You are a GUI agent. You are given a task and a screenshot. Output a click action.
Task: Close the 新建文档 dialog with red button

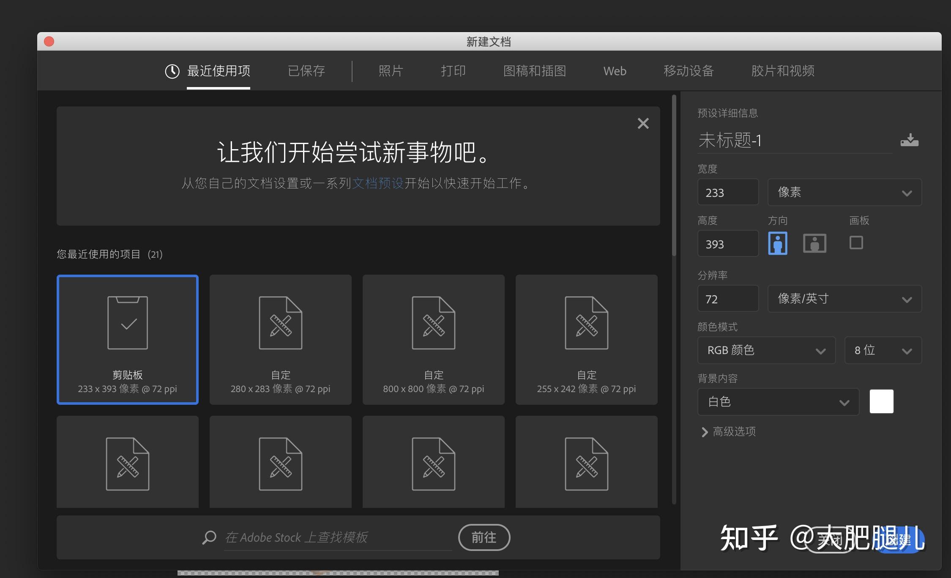coord(49,41)
